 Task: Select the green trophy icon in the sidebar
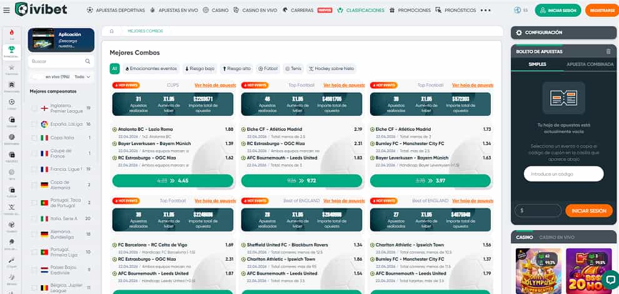(x=12, y=49)
